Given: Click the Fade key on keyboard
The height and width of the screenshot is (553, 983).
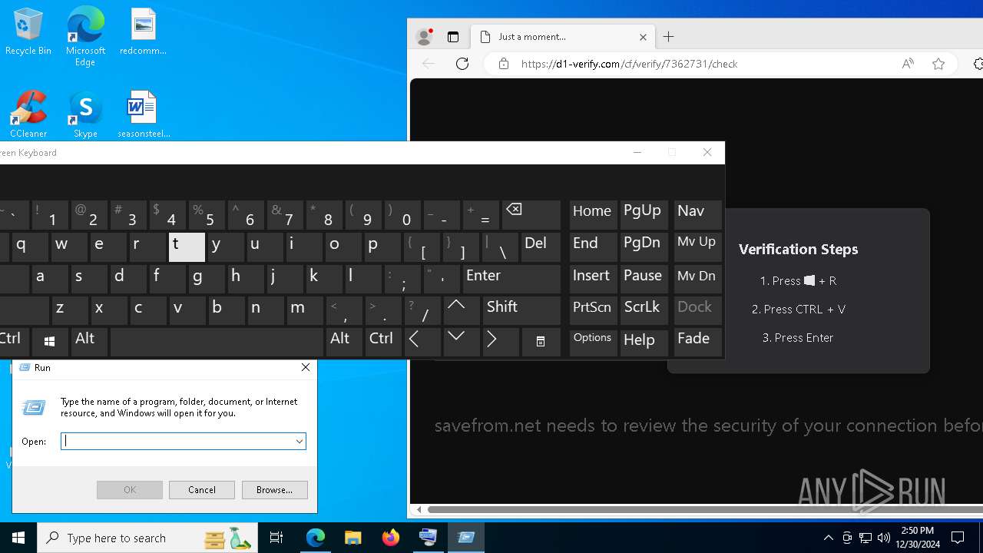Looking at the screenshot, I should [x=697, y=341].
